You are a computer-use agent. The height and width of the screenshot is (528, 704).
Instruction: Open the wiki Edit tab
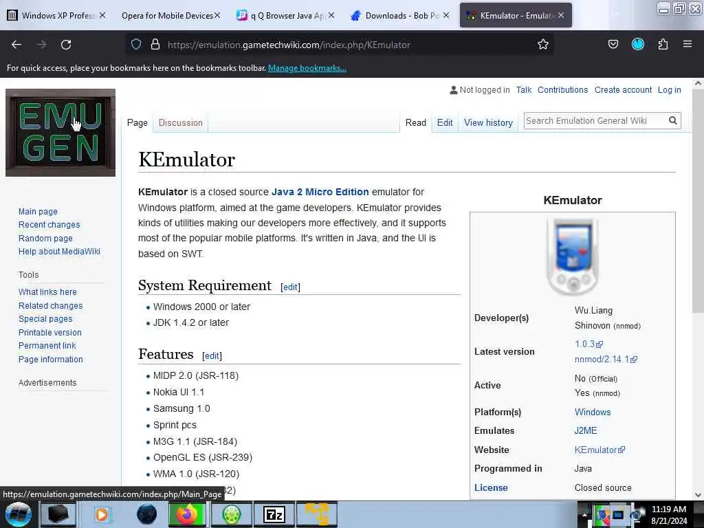445,122
